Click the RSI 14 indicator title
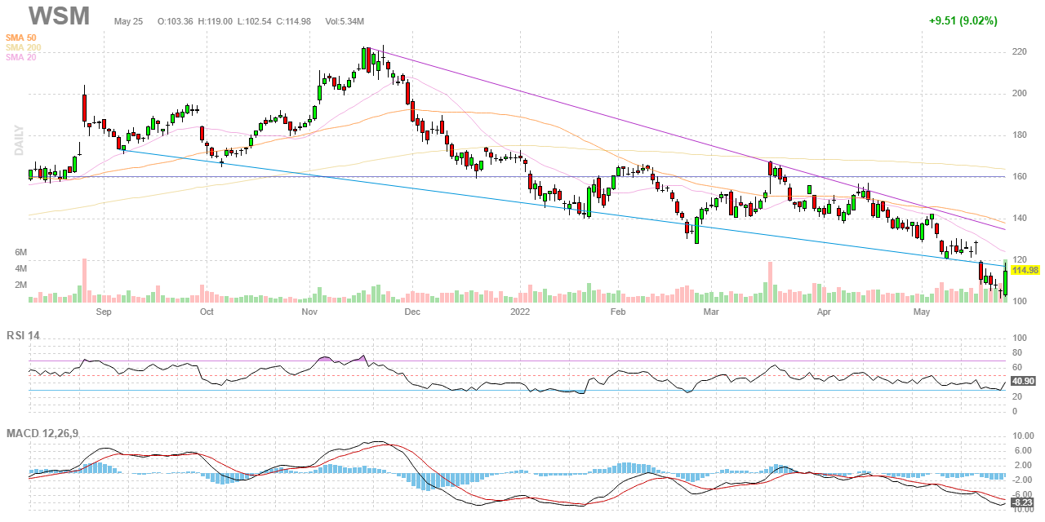Viewport: 1045px width, 522px height. tap(23, 334)
